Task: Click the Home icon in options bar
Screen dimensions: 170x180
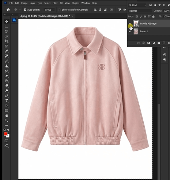Action: pos(8,10)
